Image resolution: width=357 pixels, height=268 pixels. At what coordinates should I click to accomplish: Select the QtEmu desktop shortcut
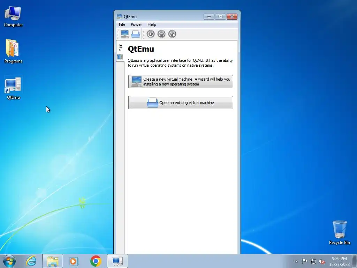(x=13, y=88)
